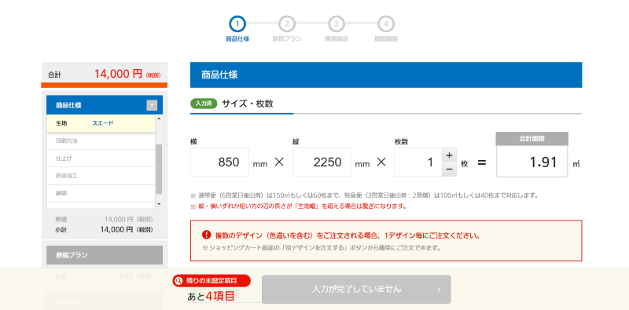Screen dimensions: 629x310
Task: Click the 横 width input field
Action: pos(219,162)
